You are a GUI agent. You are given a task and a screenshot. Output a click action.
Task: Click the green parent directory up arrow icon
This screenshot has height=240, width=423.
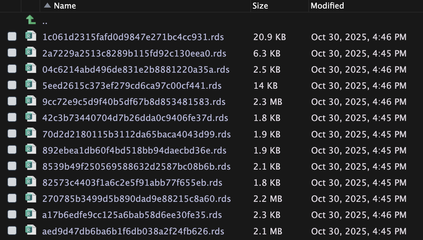[x=31, y=21]
